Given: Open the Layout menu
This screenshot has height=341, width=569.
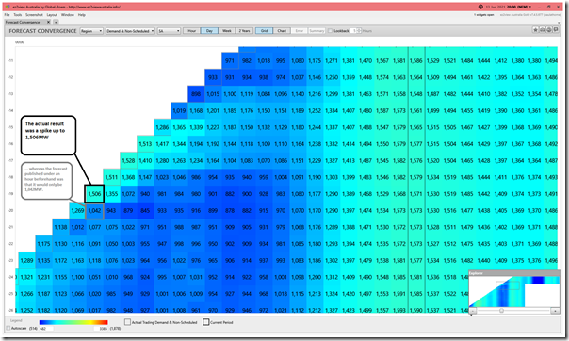Looking at the screenshot, I should coord(52,15).
